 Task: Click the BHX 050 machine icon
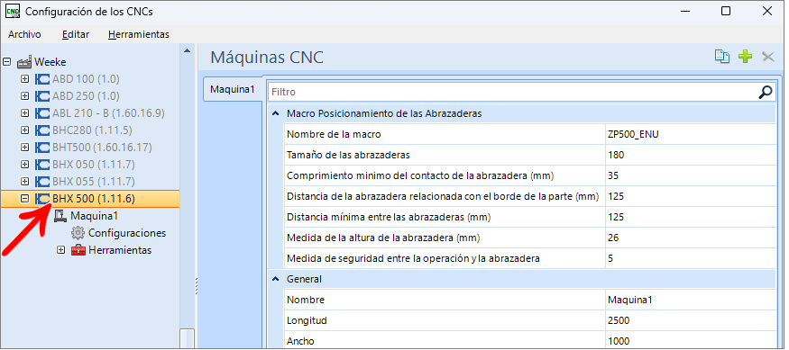[42, 165]
